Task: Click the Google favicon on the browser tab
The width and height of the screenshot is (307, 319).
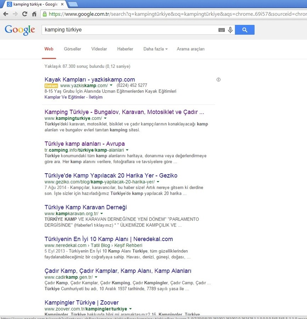Action: click(9, 4)
